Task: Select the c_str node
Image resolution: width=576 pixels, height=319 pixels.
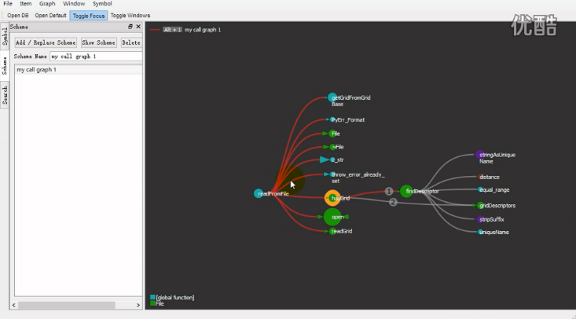Action: (x=333, y=159)
